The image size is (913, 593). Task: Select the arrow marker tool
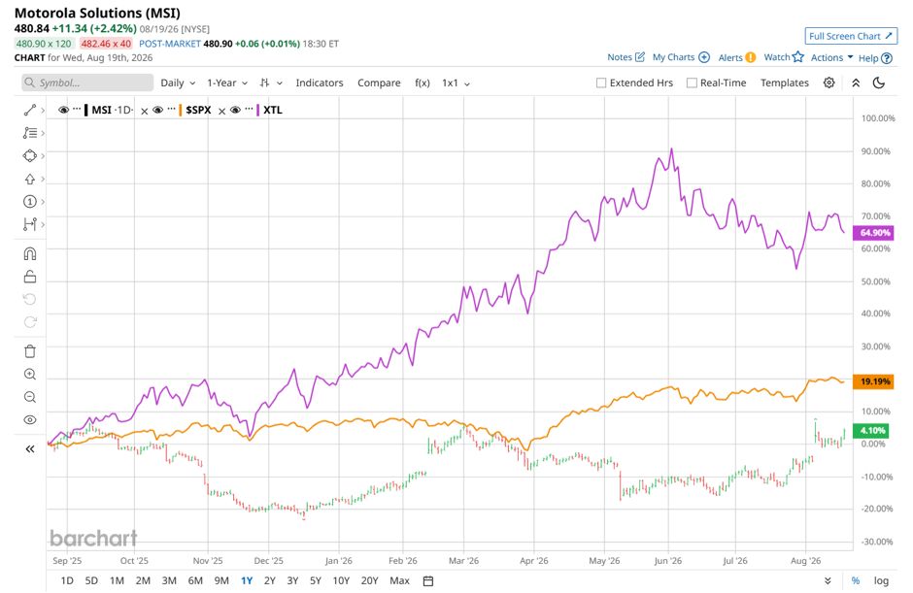tap(30, 180)
